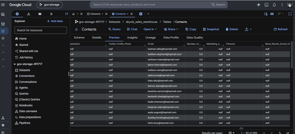295x134 pixels.
Task: Create a Snapshot of the table
Action: point(211,29)
